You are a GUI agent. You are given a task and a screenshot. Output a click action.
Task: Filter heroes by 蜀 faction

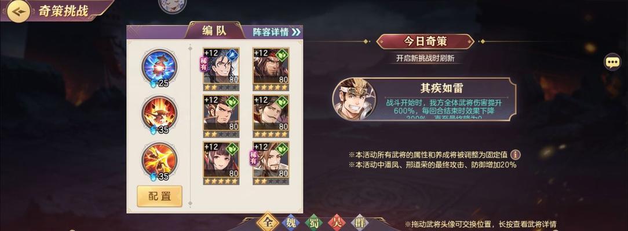pos(313,223)
